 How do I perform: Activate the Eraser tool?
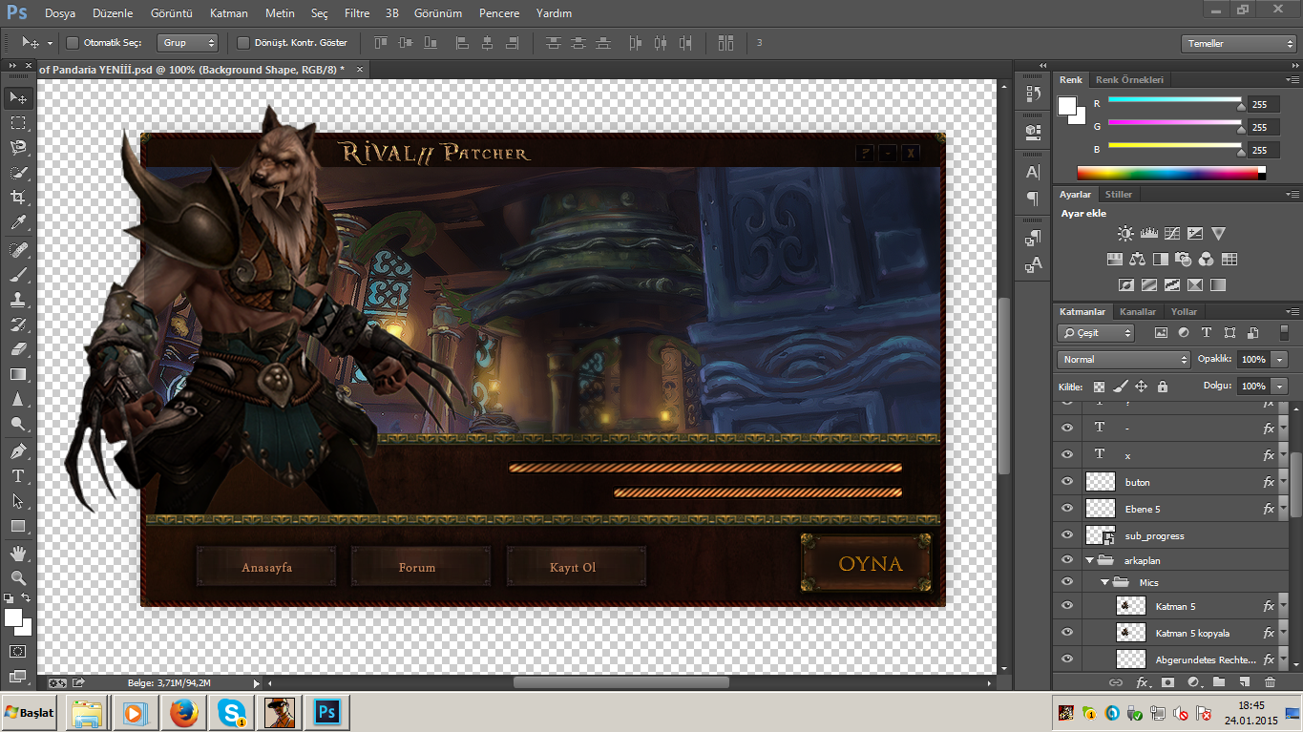18,349
